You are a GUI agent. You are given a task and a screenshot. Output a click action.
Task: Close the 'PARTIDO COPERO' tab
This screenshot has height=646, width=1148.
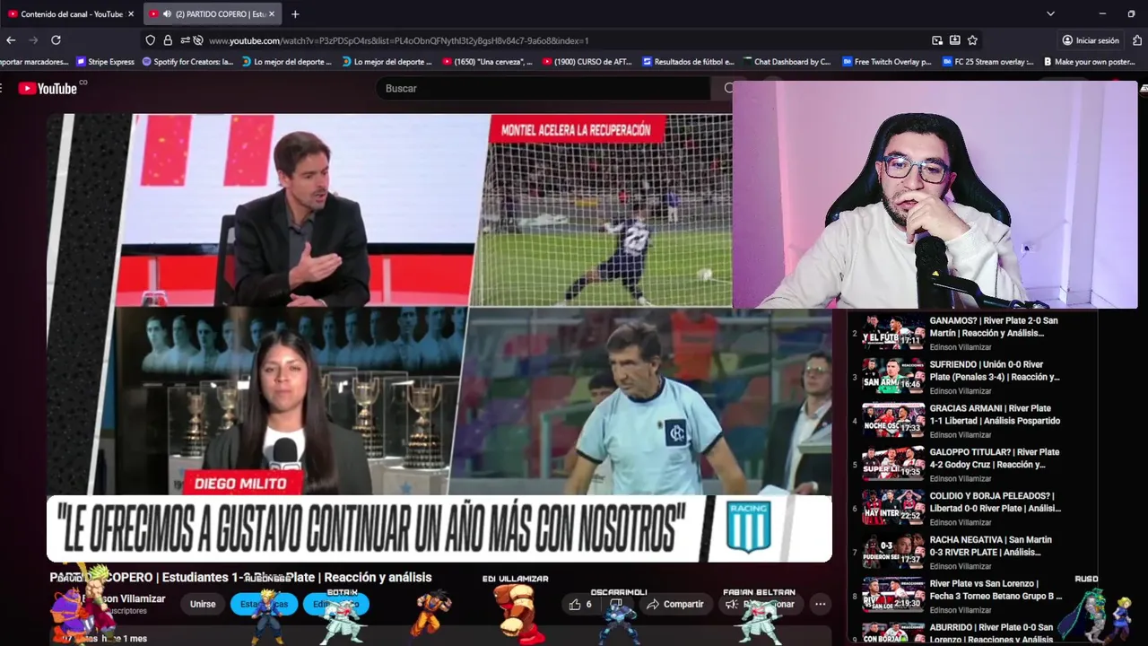coord(273,14)
